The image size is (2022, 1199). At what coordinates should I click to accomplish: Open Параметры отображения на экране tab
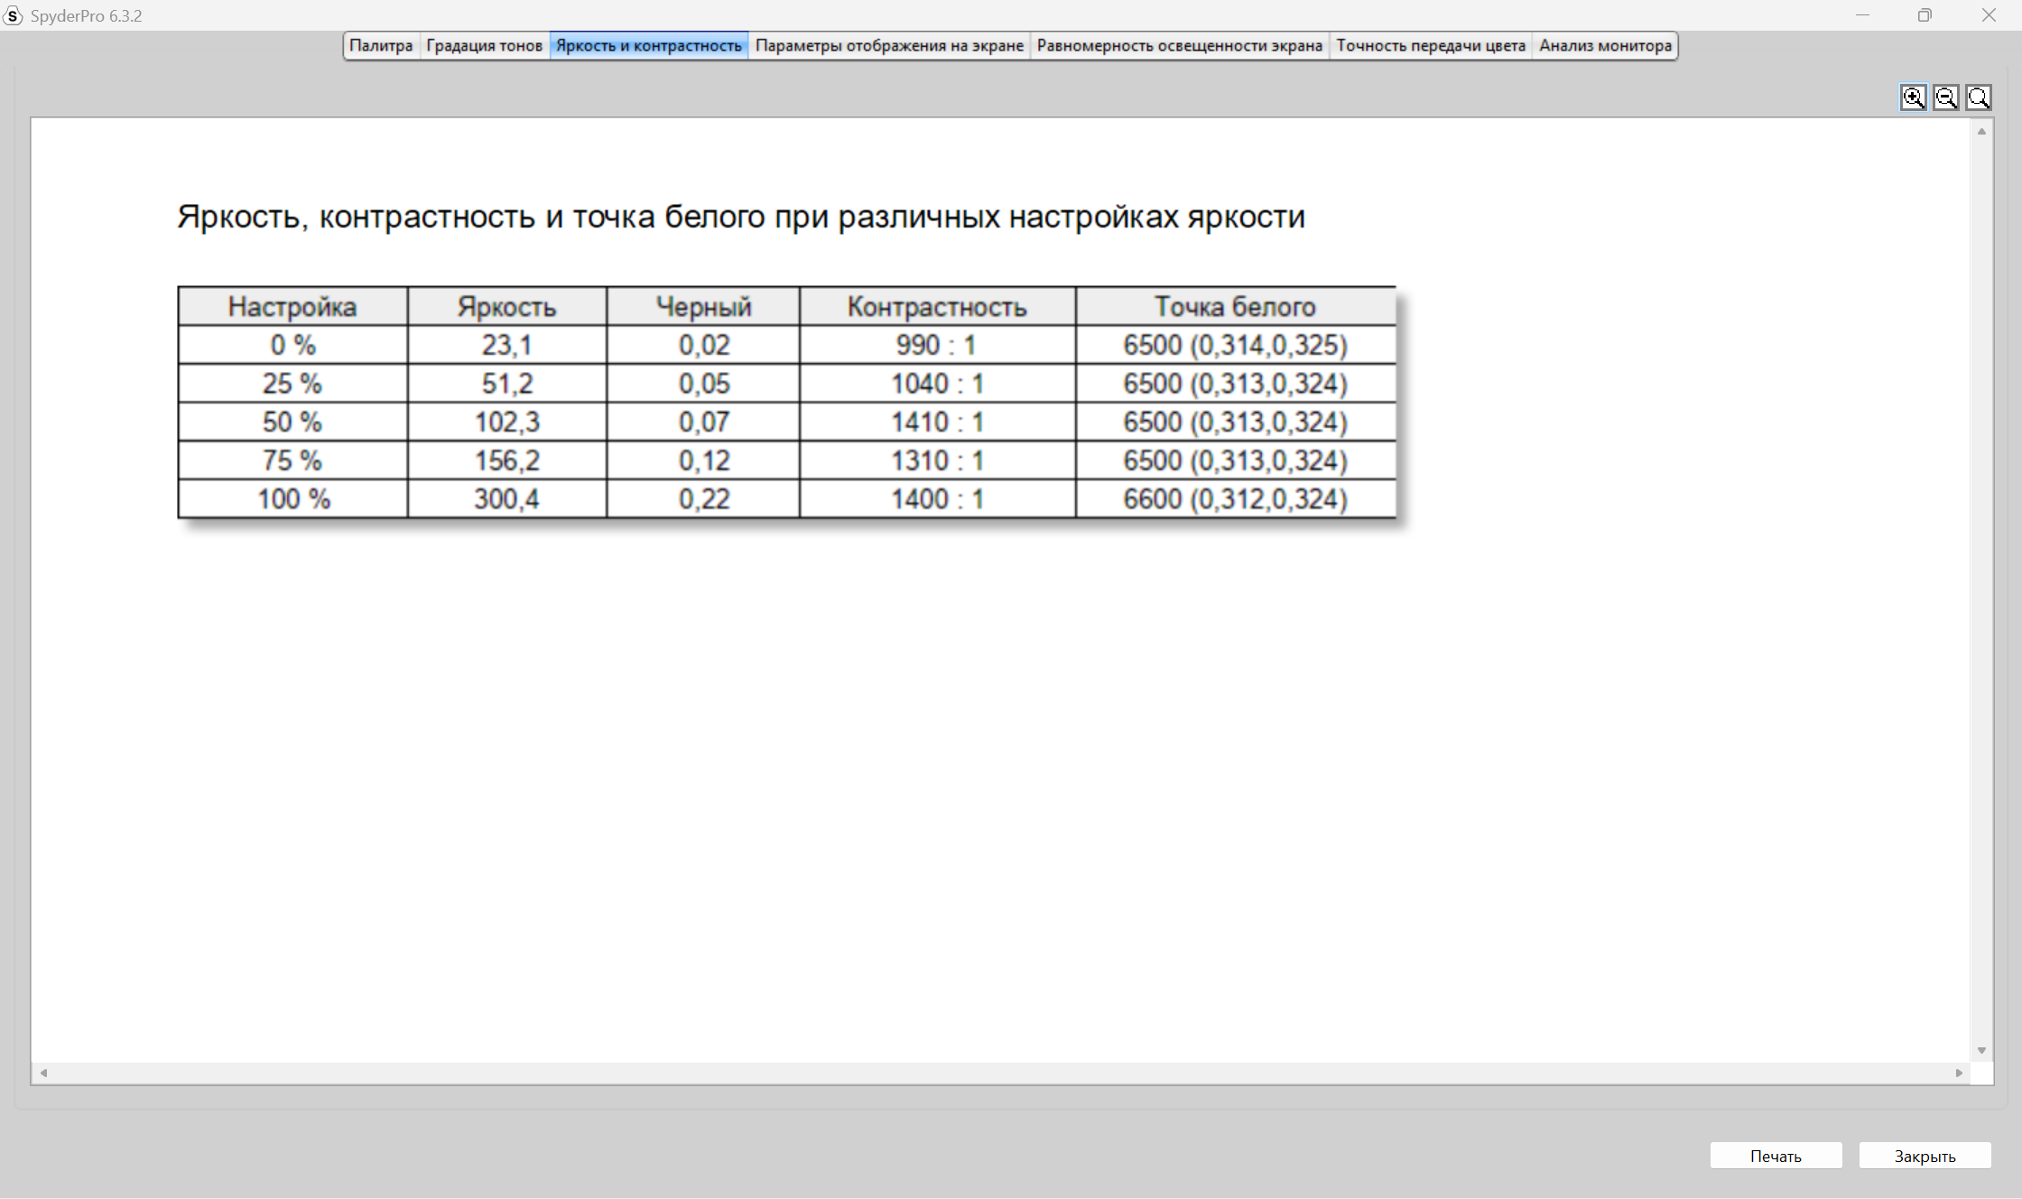[889, 45]
